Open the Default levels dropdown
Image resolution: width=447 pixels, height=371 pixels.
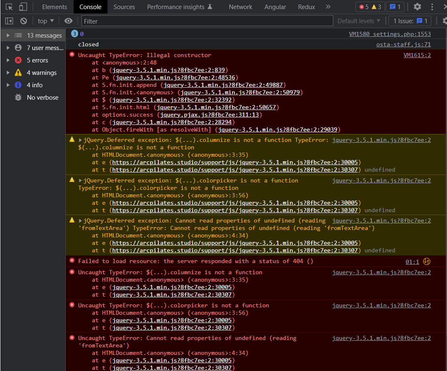click(x=359, y=21)
